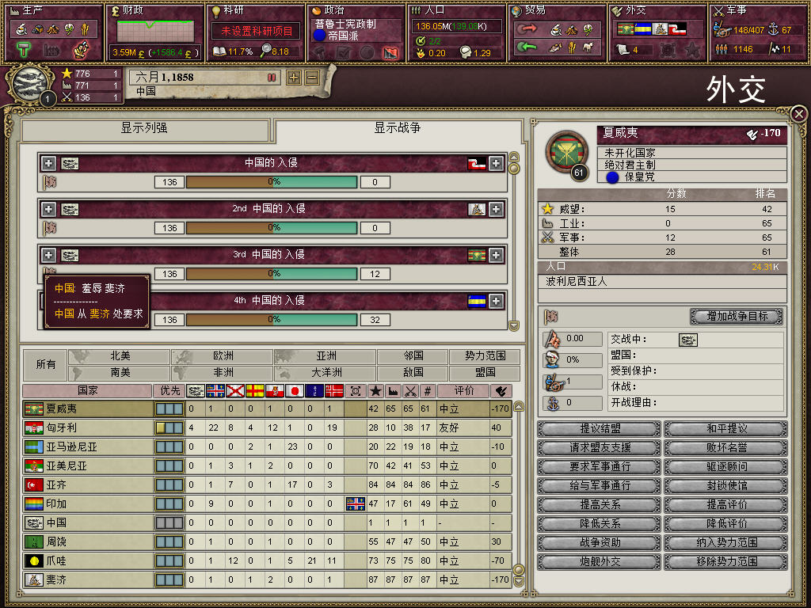This screenshot has width=811, height=608.
Task: Click the China dragon emblem at top left
Action: 30,84
